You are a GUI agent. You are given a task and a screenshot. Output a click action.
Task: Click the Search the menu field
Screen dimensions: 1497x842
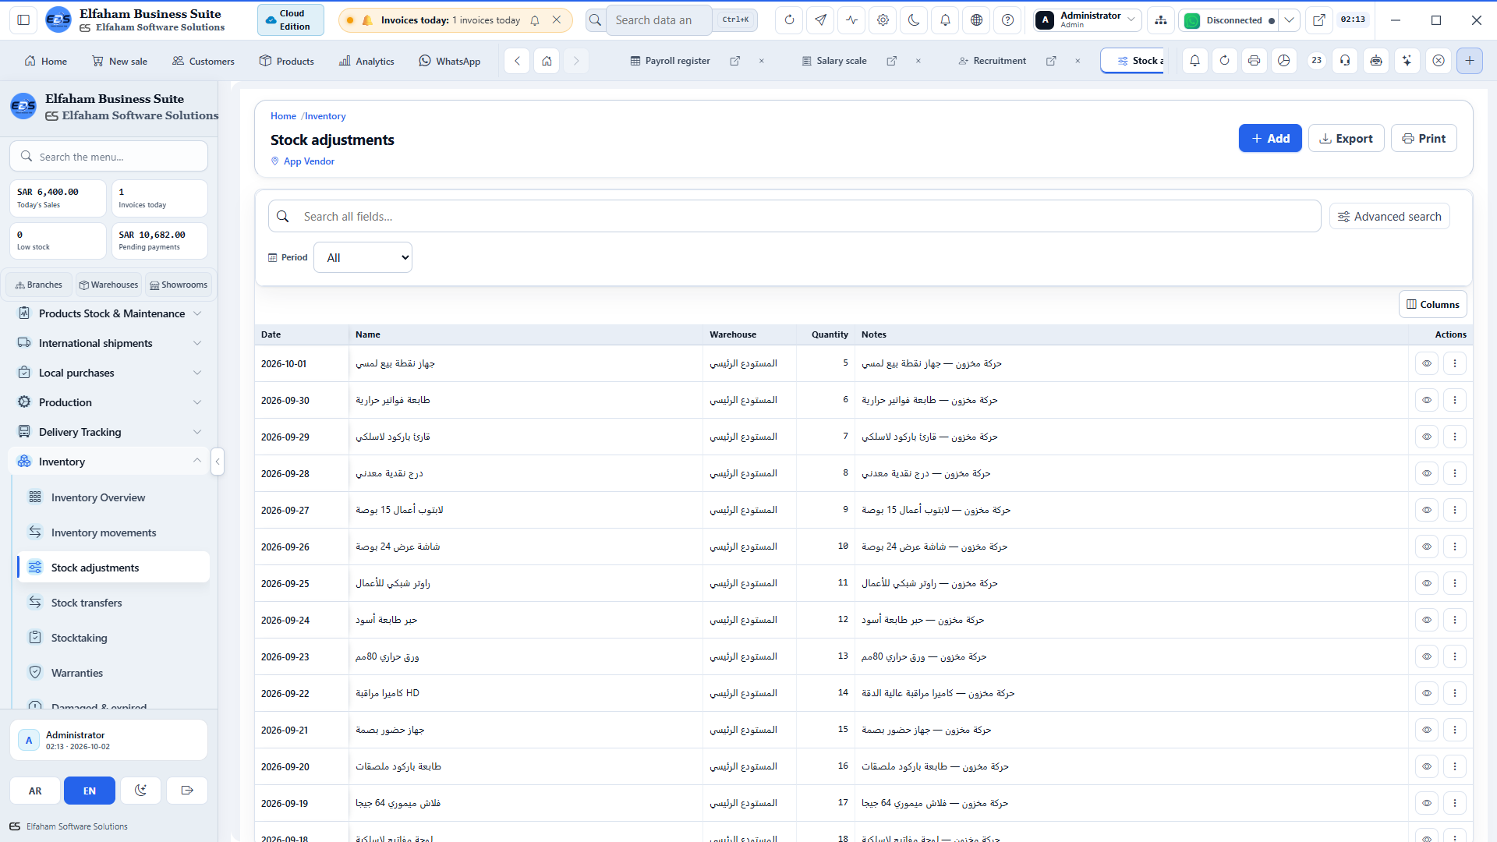(109, 157)
